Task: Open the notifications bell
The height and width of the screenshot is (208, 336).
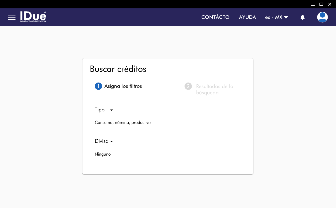Action: click(303, 17)
